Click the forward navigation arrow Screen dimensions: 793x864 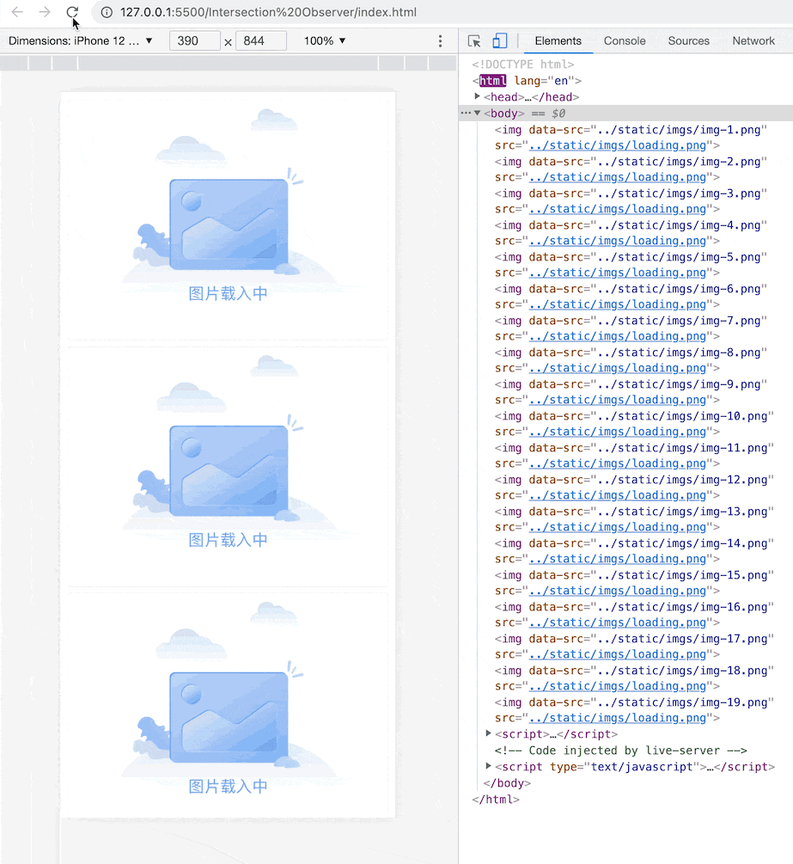click(x=45, y=13)
